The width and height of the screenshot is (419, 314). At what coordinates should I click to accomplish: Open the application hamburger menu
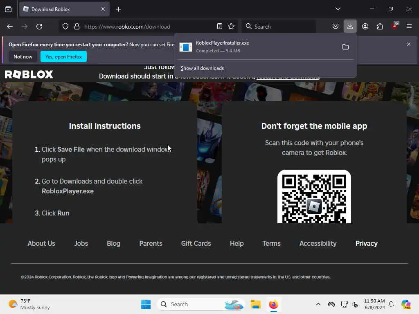pyautogui.click(x=409, y=26)
